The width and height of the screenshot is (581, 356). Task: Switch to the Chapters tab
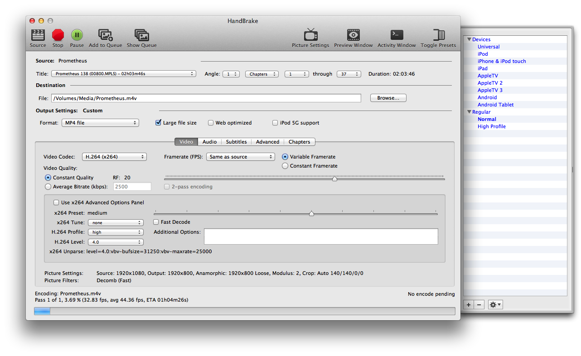click(300, 142)
